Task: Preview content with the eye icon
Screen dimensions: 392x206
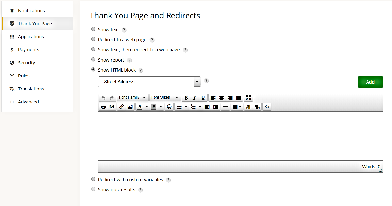Action: tap(111, 106)
